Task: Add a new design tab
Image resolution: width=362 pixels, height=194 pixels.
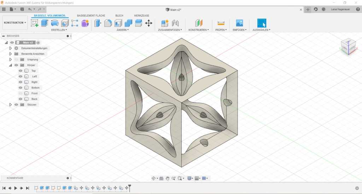Action: (308, 10)
